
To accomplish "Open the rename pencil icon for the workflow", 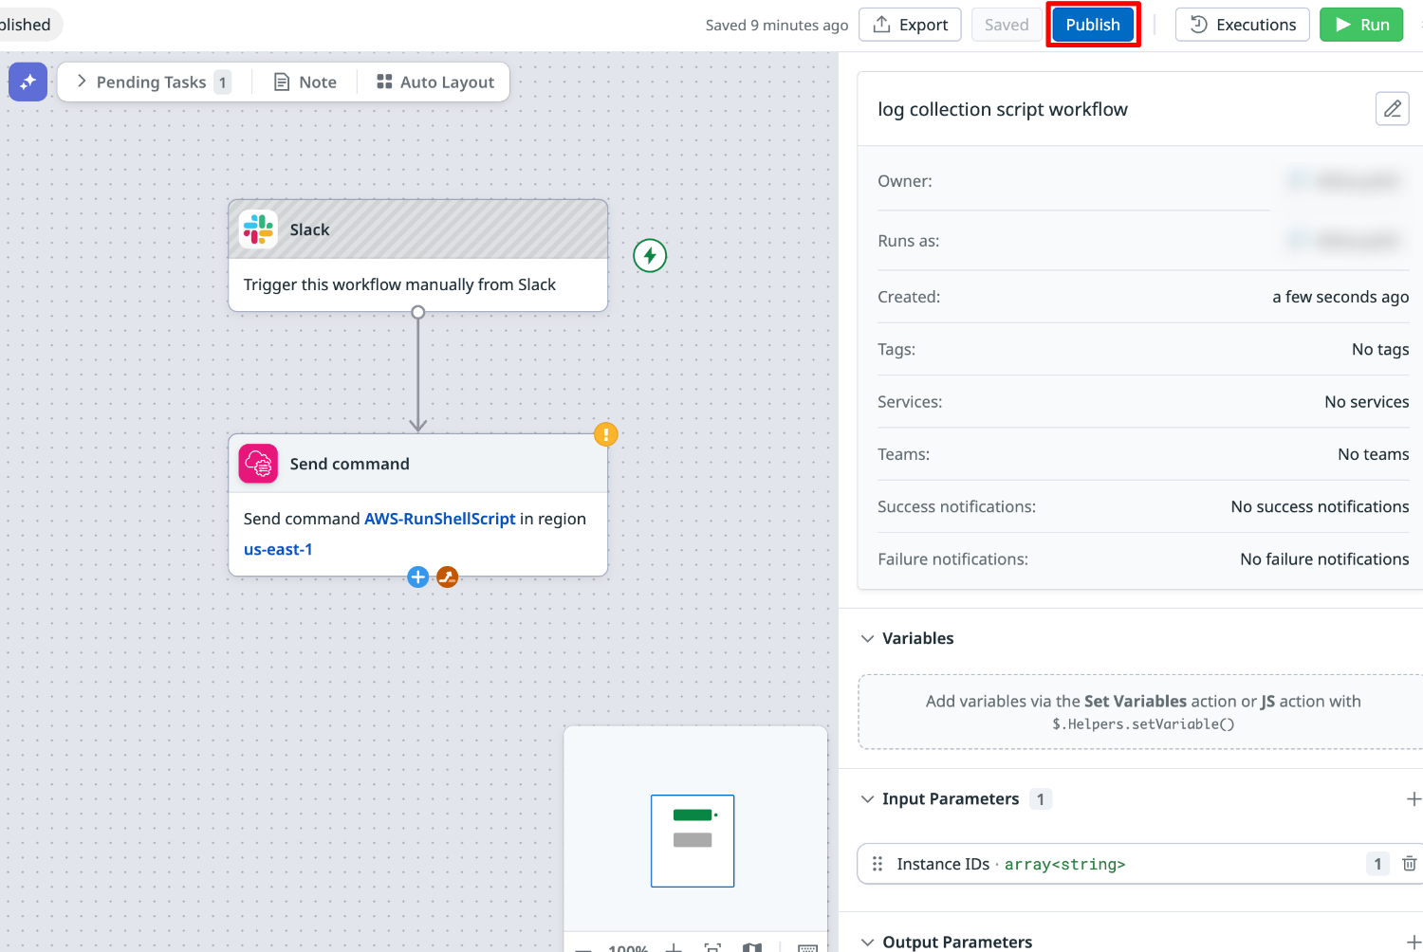I will [x=1392, y=108].
